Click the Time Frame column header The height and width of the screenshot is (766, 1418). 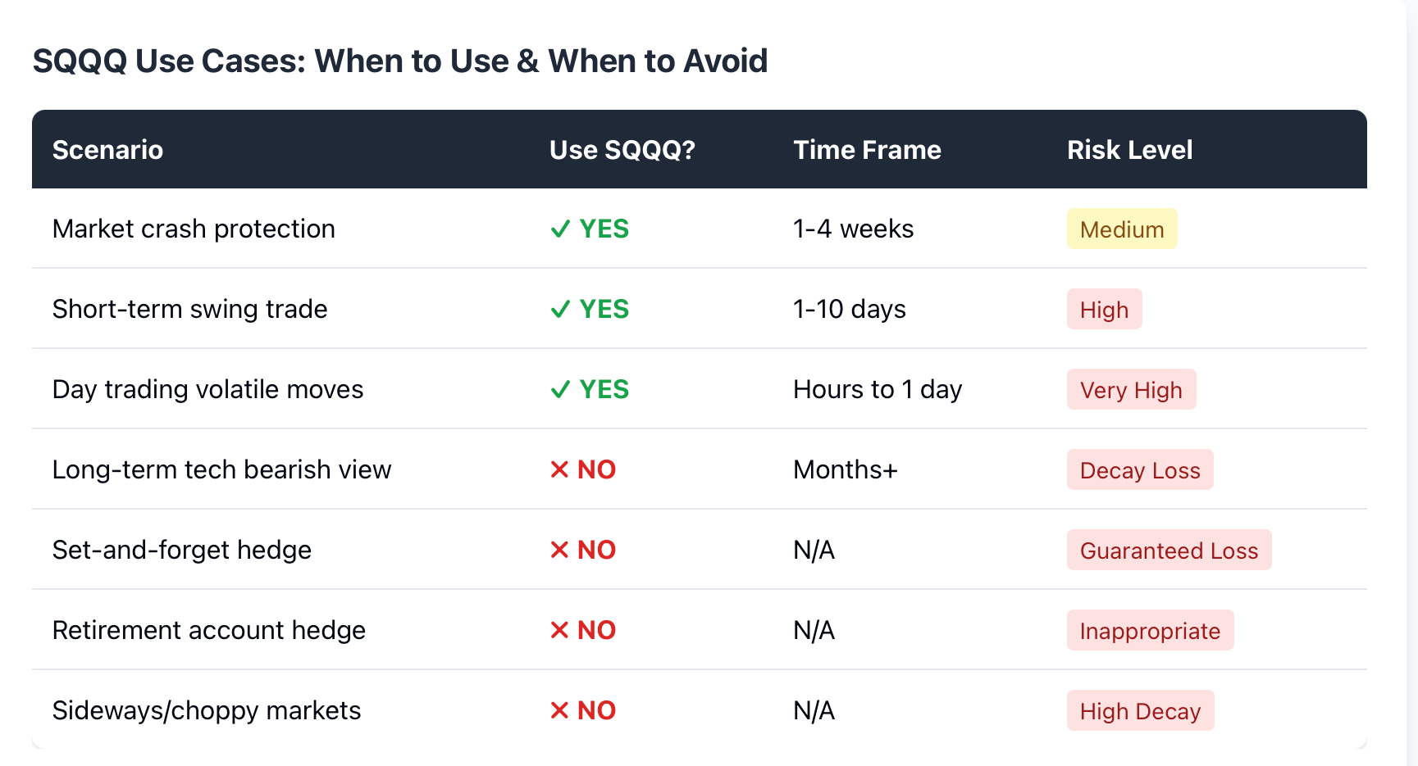[867, 150]
